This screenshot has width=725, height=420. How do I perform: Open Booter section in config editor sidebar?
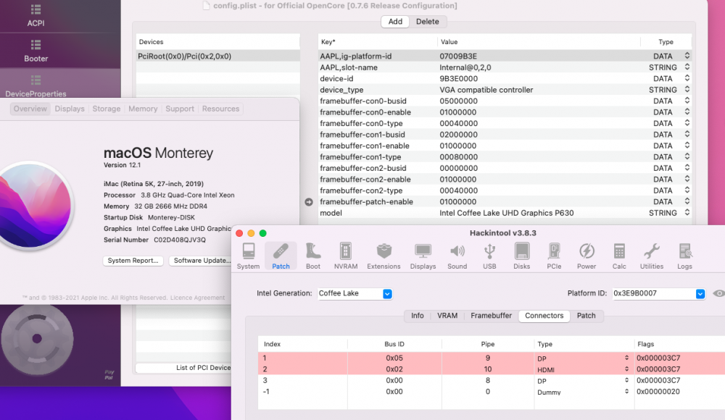coord(36,51)
